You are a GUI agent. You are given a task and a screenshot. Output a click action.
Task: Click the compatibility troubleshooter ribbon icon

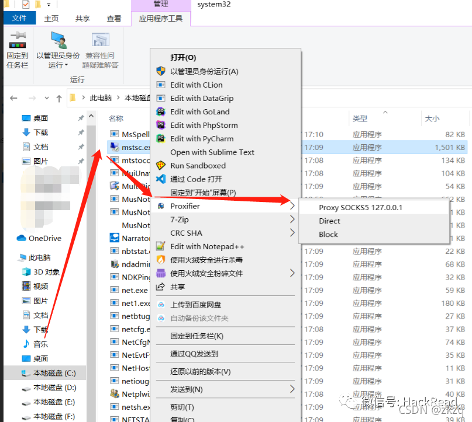[x=100, y=40]
